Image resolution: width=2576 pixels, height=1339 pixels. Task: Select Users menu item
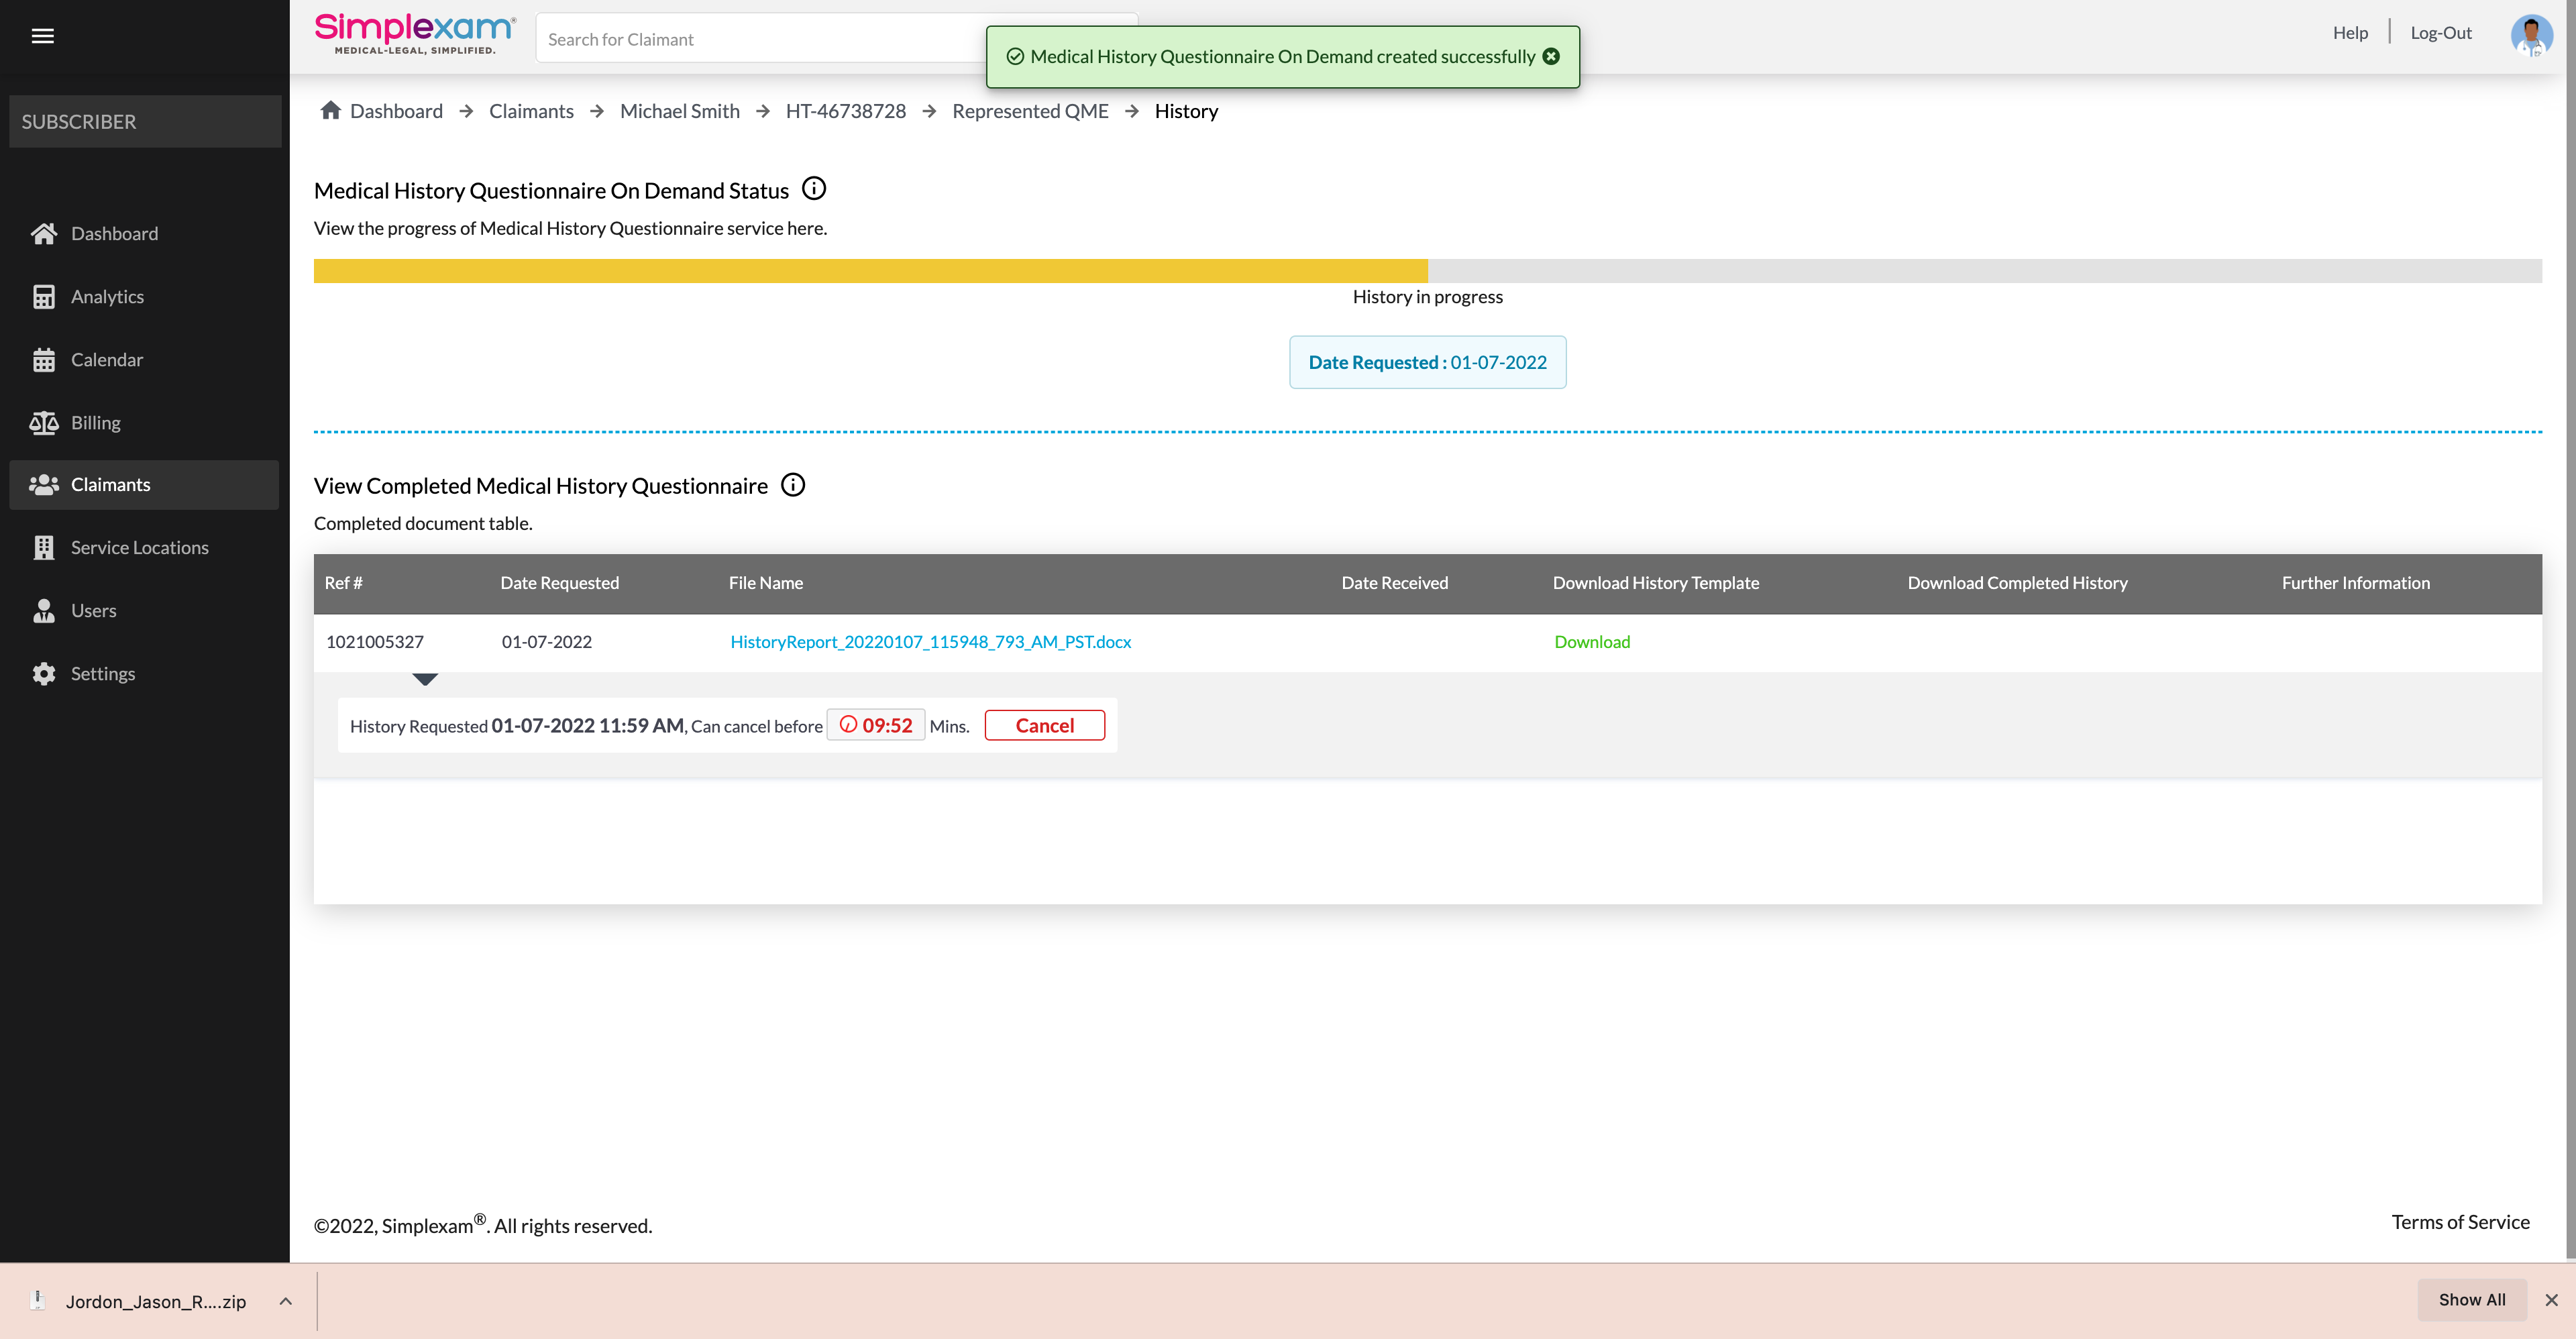click(93, 611)
